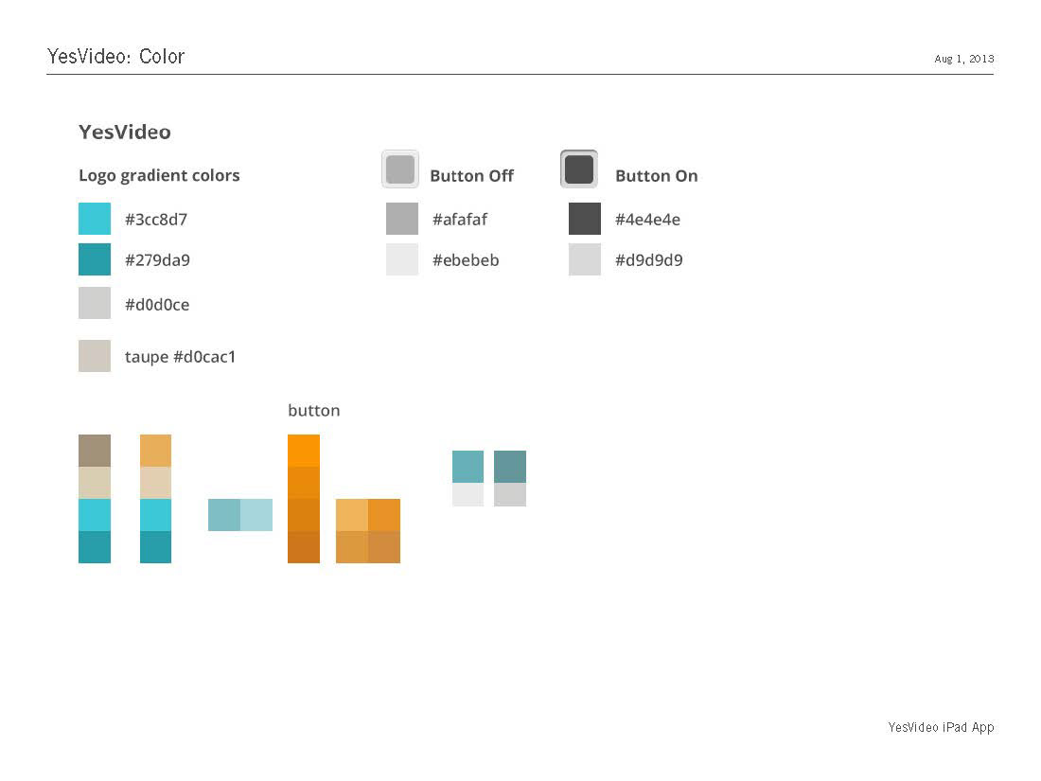Click the '#4e4e4e' hex code text
Screen dimensions: 1041x781
pos(647,220)
